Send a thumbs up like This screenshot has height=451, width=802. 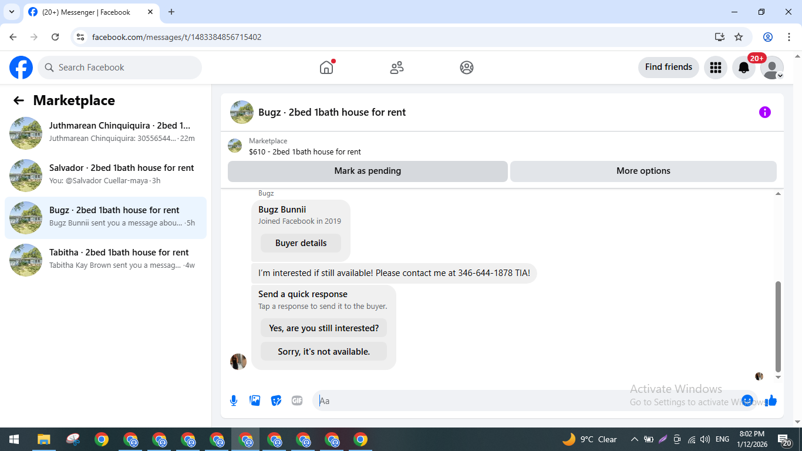coord(771,400)
